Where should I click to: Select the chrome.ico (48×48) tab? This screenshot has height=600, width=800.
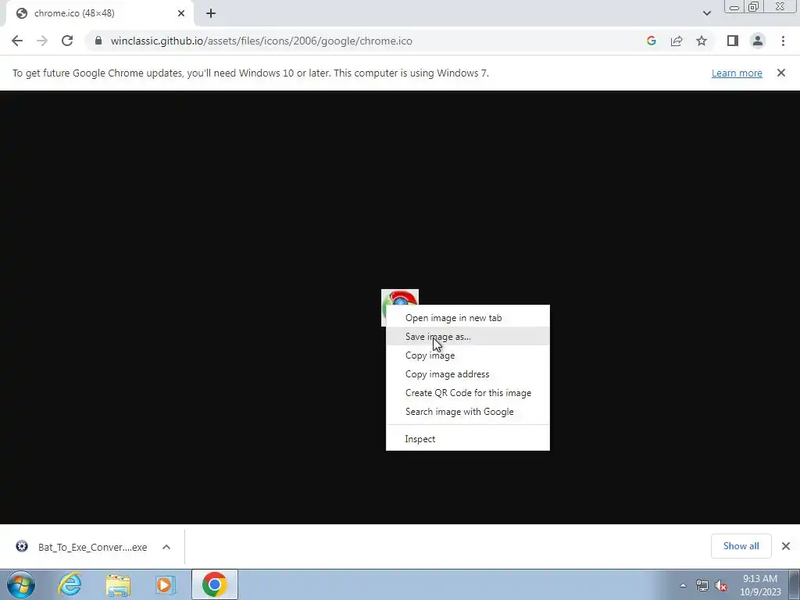coord(99,13)
